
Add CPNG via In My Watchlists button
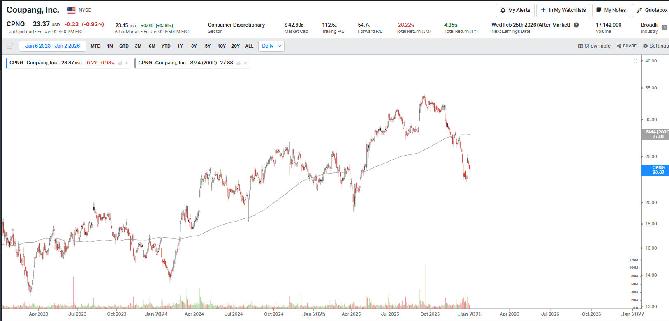(563, 10)
